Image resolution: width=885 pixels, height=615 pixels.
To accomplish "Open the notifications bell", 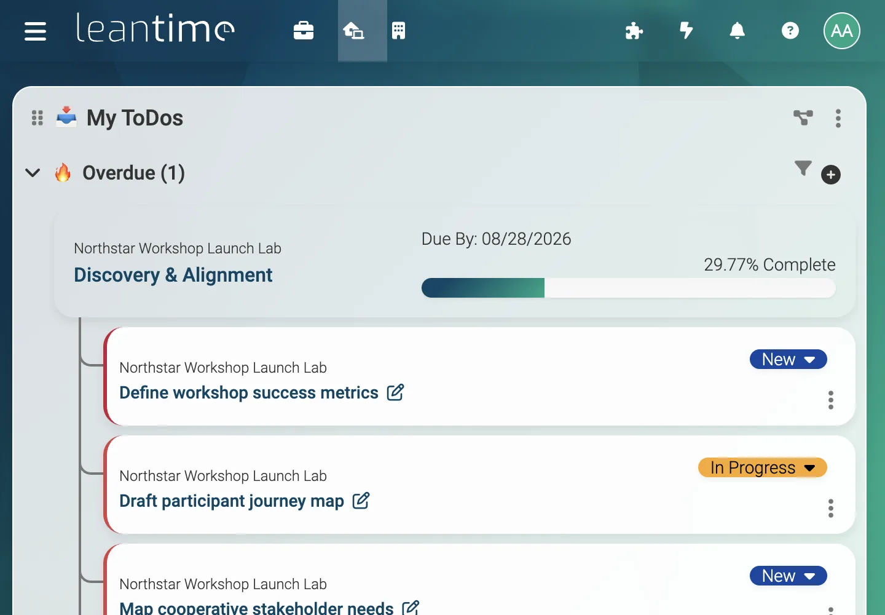I will (x=737, y=31).
